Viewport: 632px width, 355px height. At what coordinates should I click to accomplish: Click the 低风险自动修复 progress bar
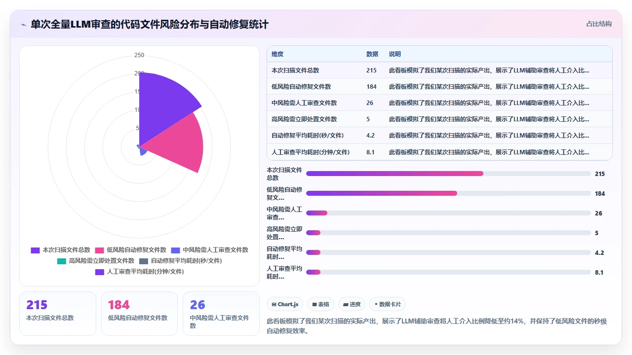tap(448, 193)
